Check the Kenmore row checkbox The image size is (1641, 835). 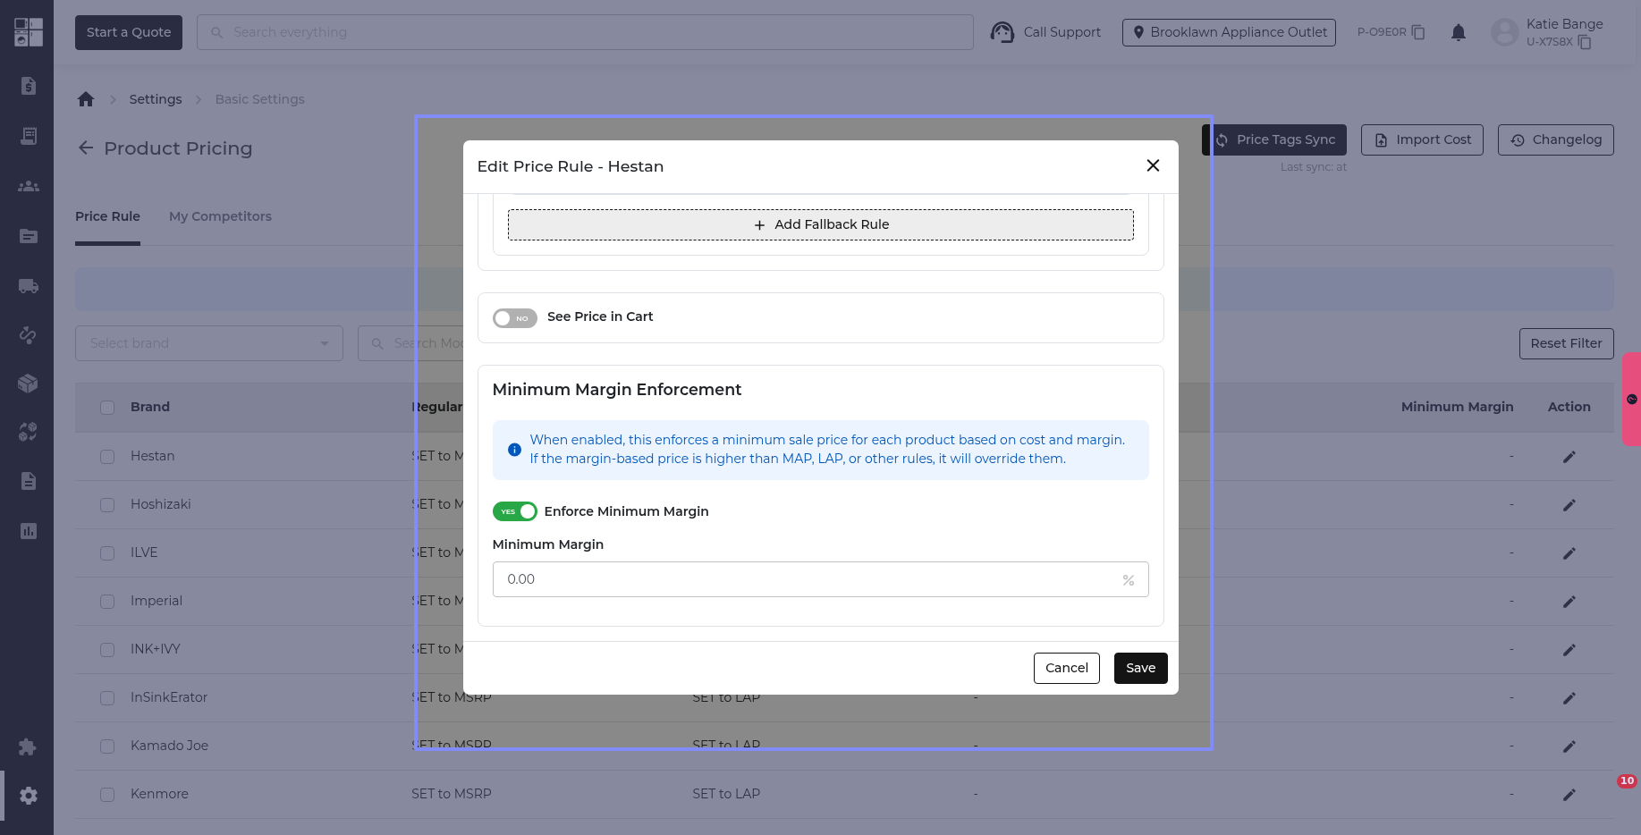pyautogui.click(x=107, y=794)
